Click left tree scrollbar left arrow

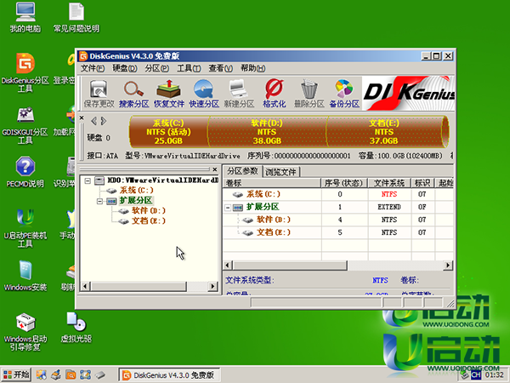85,287
